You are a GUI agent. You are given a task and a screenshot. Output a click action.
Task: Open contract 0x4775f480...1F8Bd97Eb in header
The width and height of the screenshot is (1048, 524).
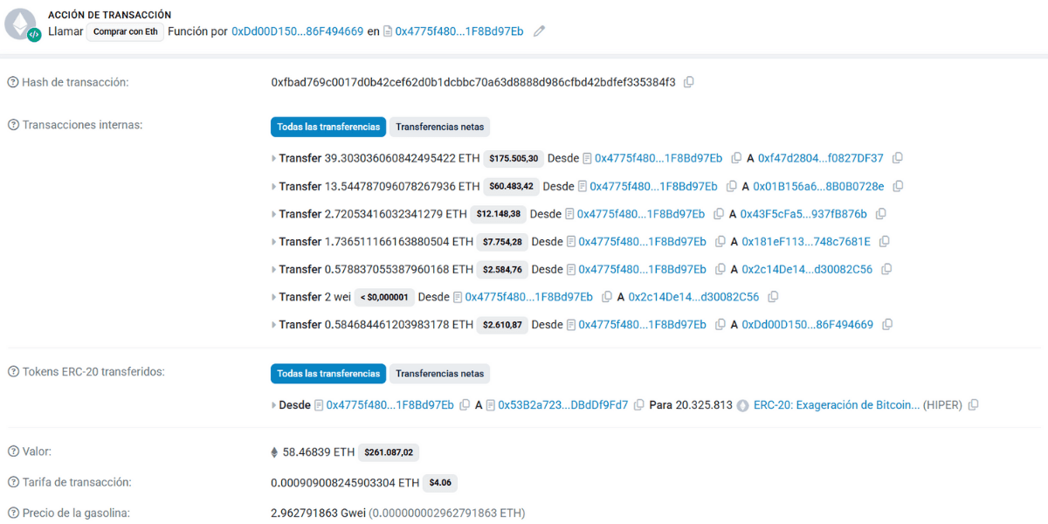pyautogui.click(x=459, y=31)
